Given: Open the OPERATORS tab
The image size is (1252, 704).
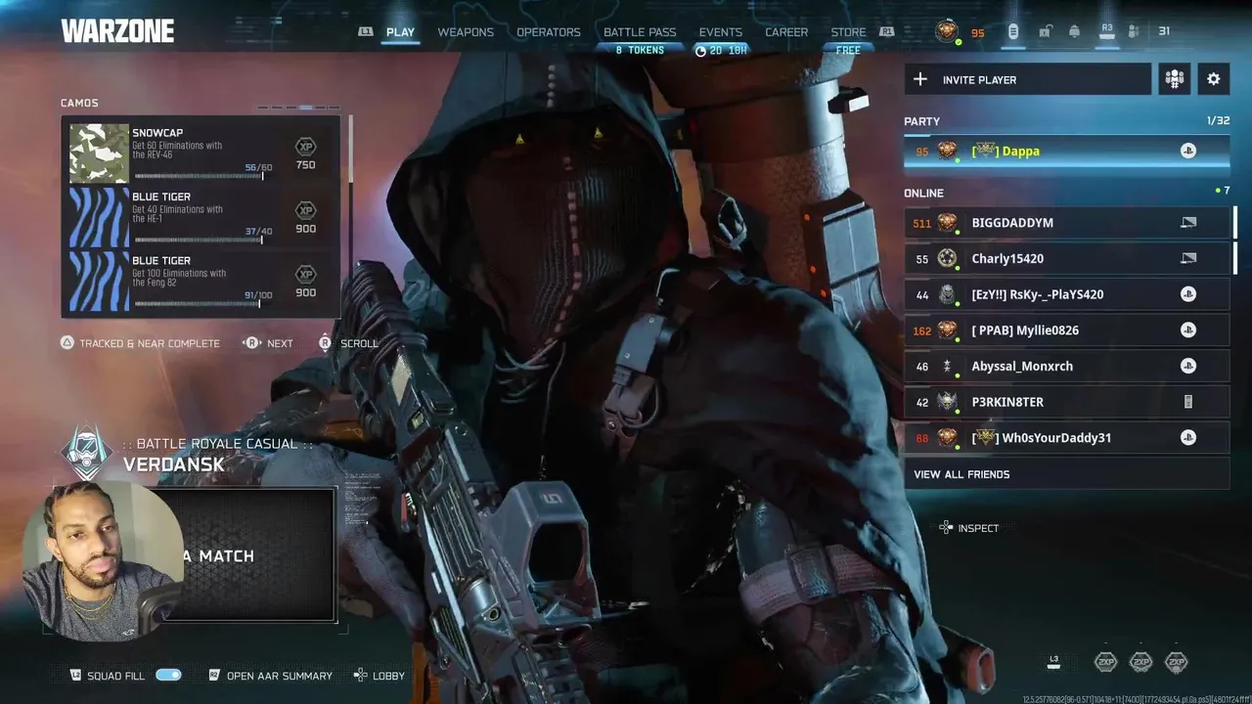Looking at the screenshot, I should [x=549, y=32].
